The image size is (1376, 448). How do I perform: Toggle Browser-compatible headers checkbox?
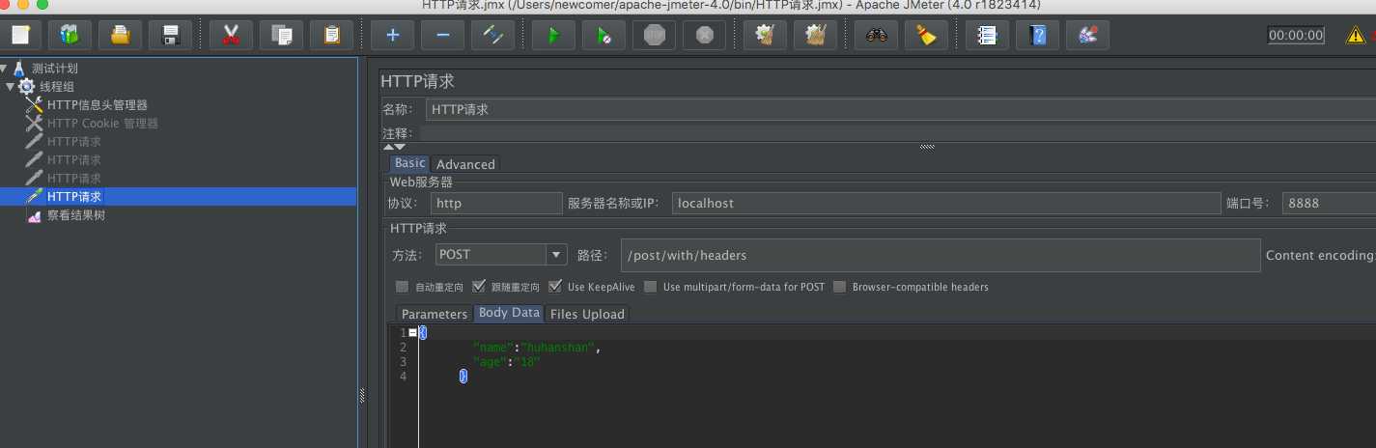(839, 287)
